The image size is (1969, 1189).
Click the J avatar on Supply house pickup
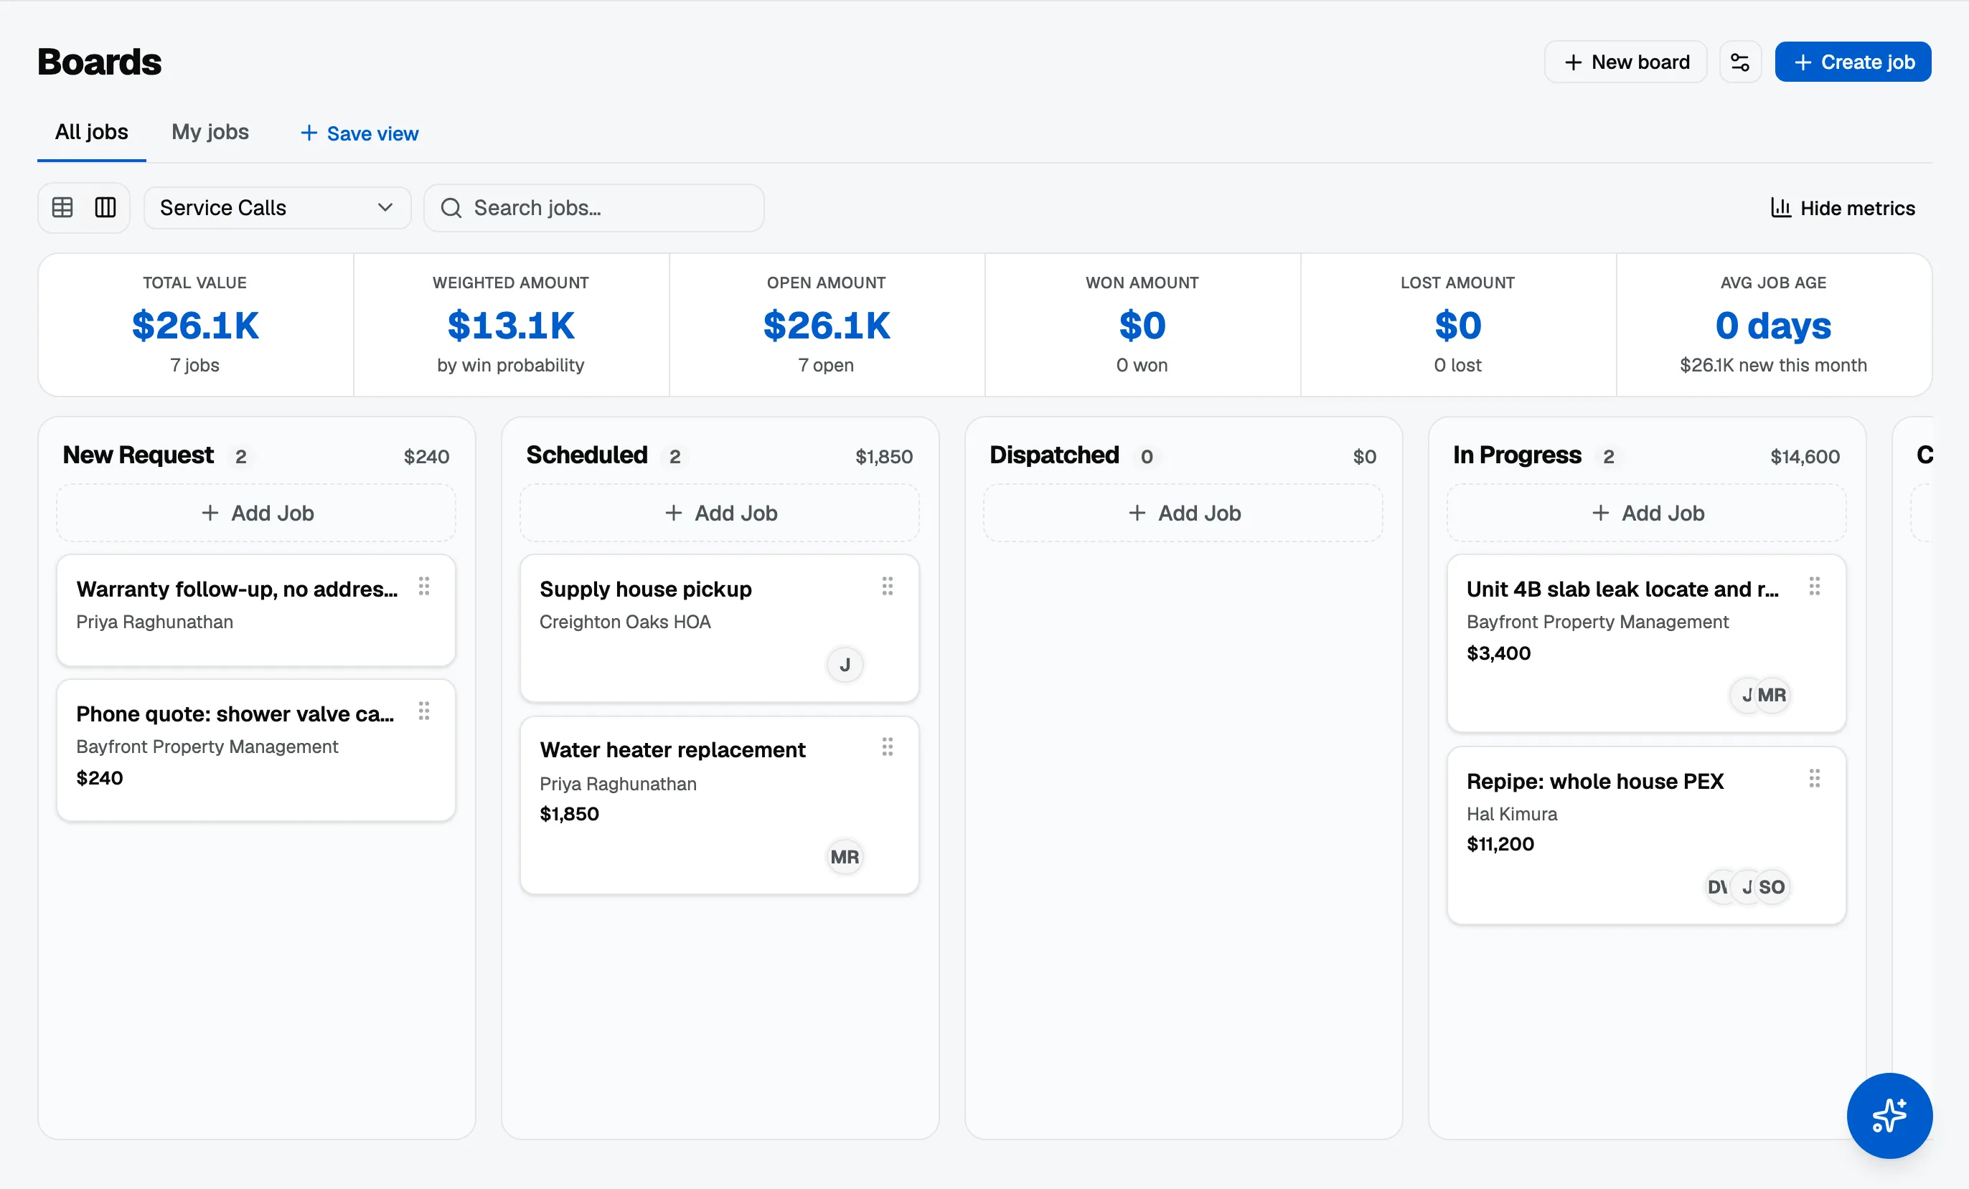point(845,665)
